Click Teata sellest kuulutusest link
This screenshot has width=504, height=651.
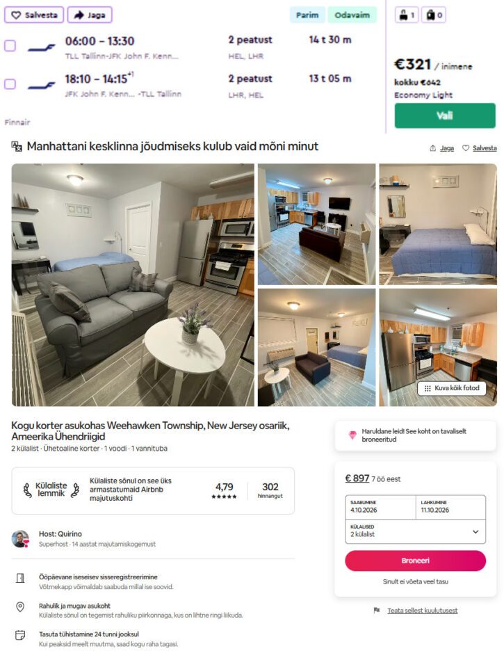[422, 611]
